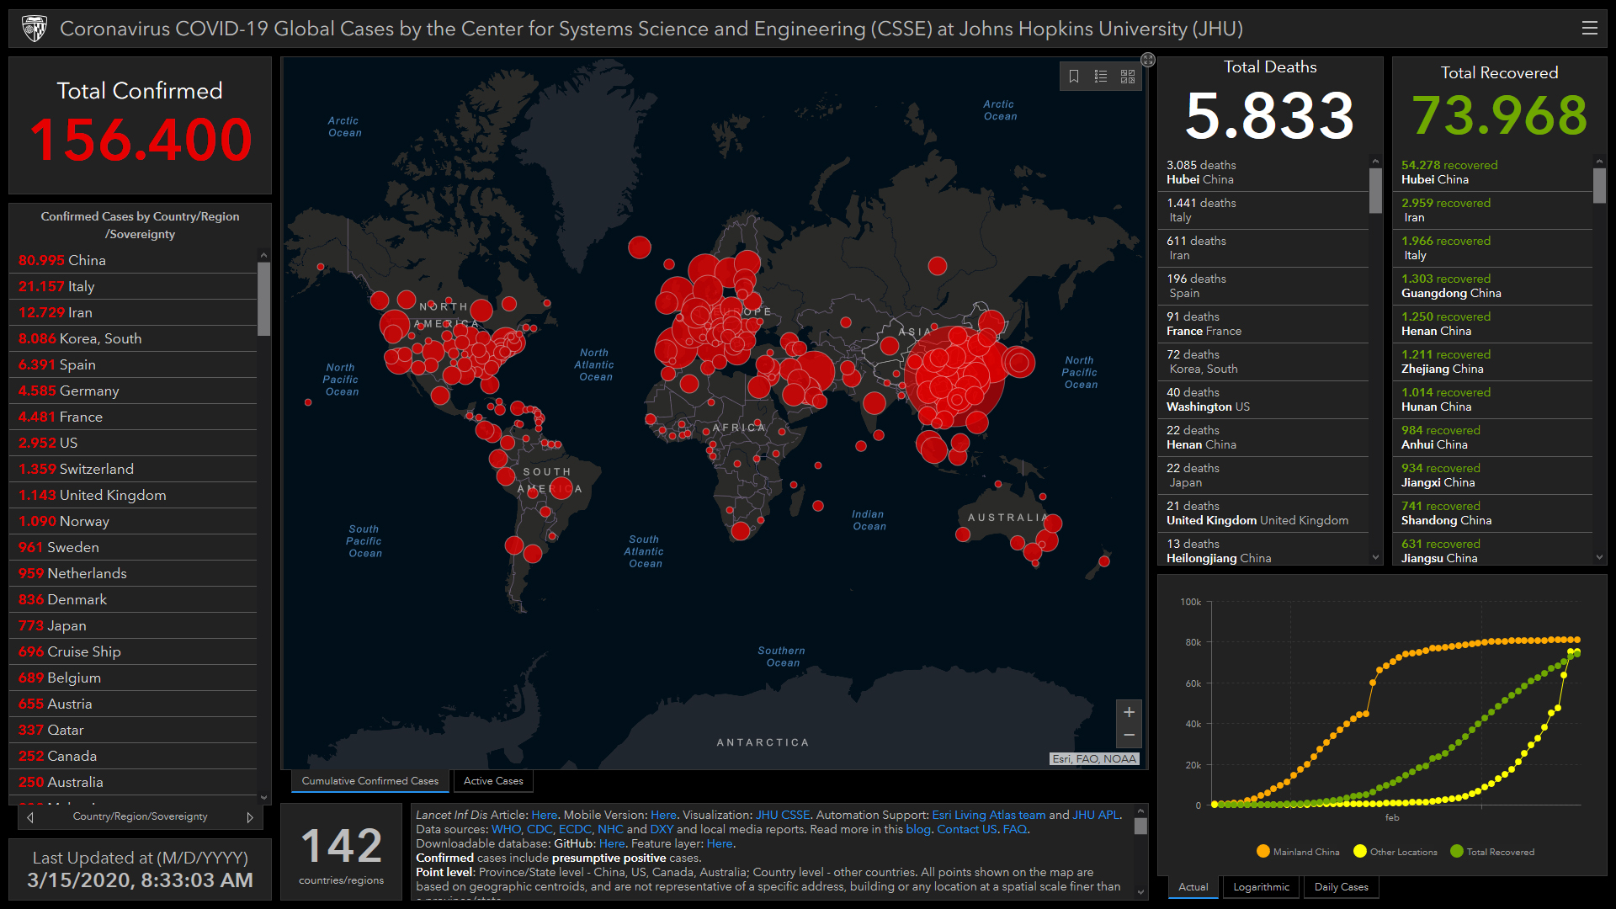Image resolution: width=1616 pixels, height=909 pixels.
Task: Open the ECDC data source link
Action: 574,829
